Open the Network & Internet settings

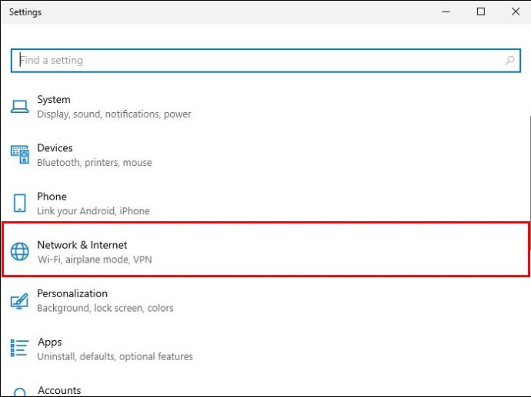[x=82, y=245]
